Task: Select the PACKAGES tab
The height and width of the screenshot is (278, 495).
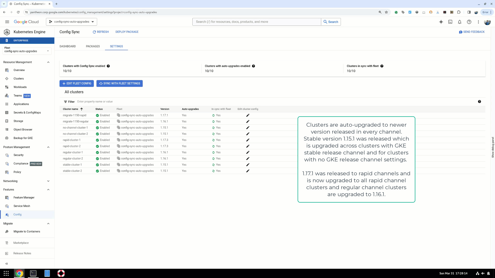Action: (93, 46)
